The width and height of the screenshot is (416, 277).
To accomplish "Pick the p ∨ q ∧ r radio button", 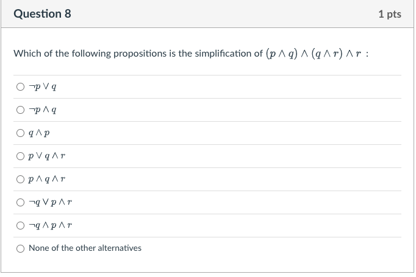I will click(x=21, y=156).
